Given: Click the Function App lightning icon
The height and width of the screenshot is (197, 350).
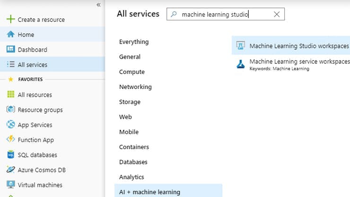Looking at the screenshot, I should tap(10, 139).
